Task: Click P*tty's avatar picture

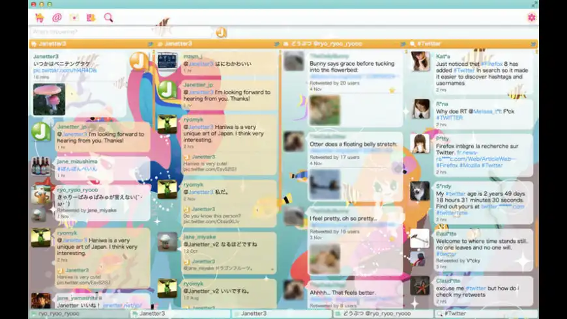Action: coord(420,143)
